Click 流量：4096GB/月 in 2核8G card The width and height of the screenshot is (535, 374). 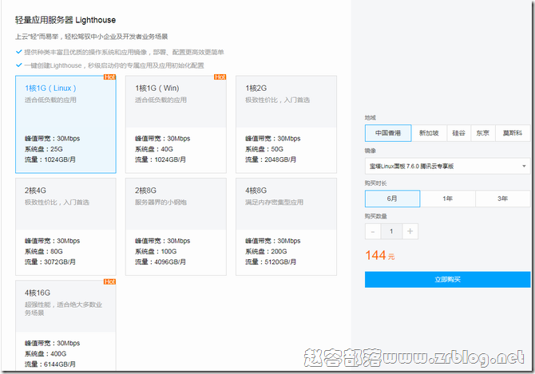[x=160, y=262]
